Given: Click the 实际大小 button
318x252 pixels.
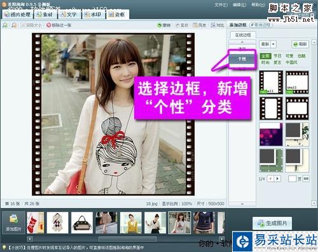Looking at the screenshot, I should 31,25.
